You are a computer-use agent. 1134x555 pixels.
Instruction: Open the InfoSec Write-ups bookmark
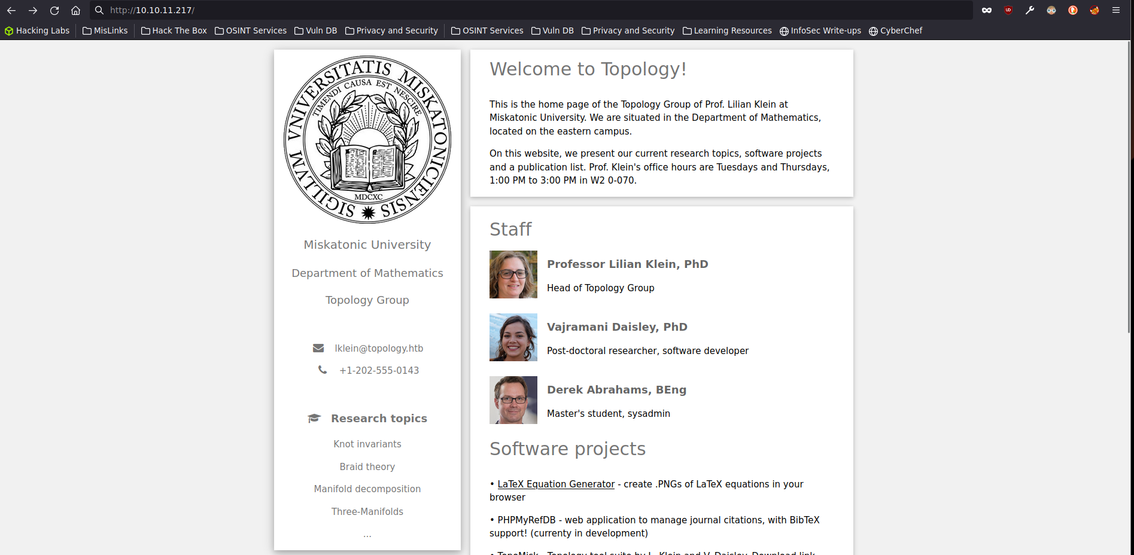click(820, 31)
